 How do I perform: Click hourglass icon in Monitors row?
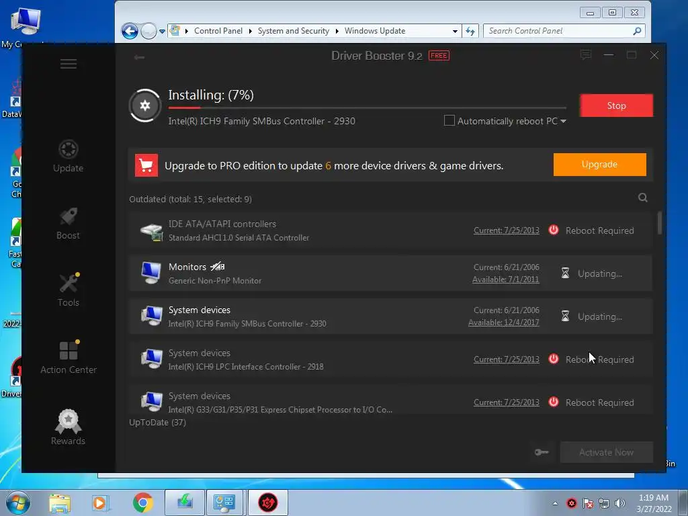click(x=565, y=273)
